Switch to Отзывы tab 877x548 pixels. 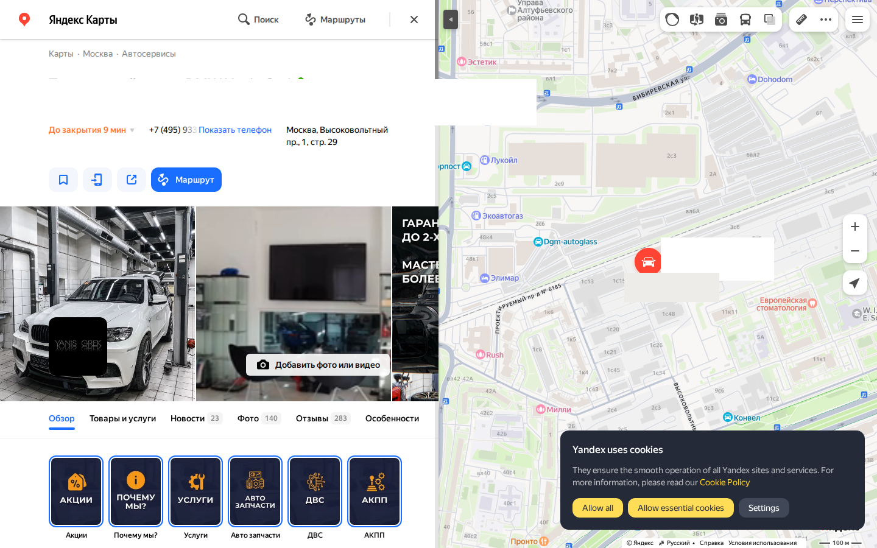click(323, 418)
